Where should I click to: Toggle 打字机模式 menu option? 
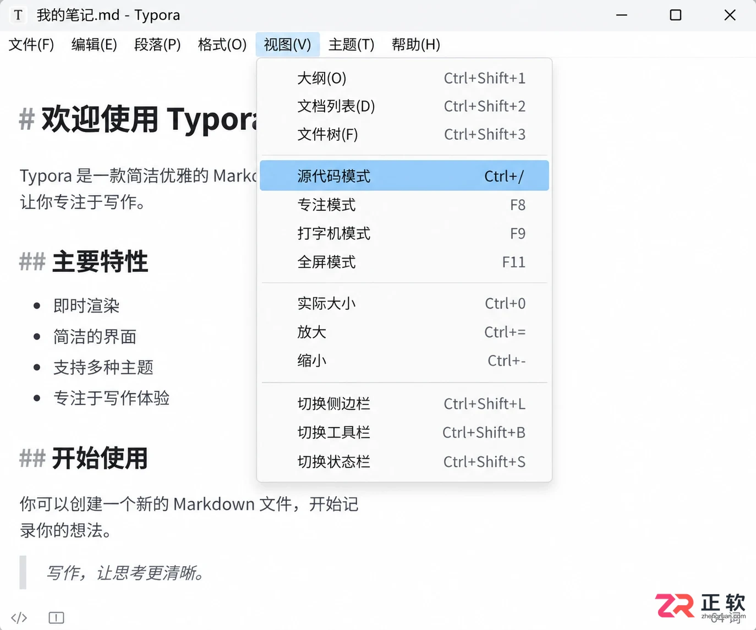click(404, 233)
